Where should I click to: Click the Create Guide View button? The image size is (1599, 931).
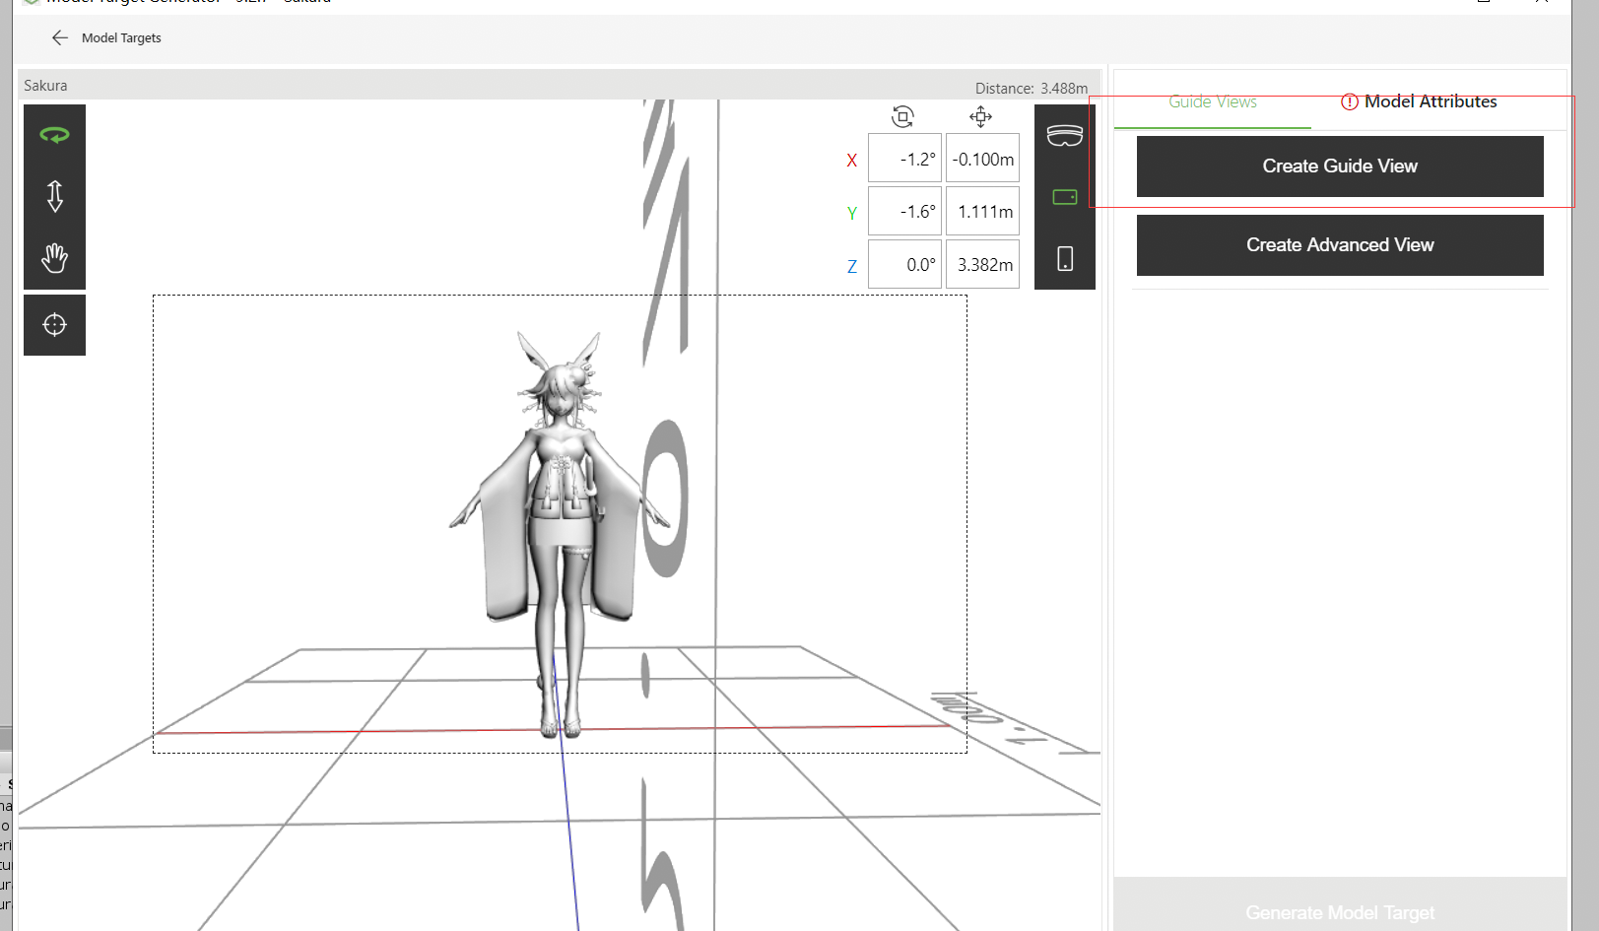[x=1339, y=166]
